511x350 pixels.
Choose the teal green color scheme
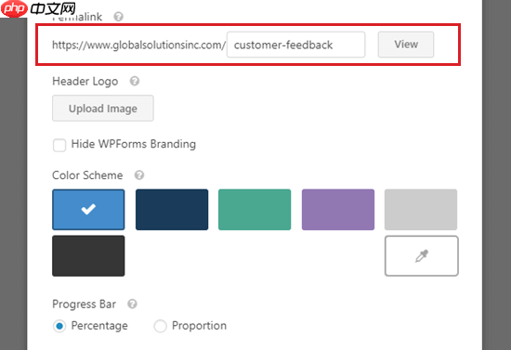pyautogui.click(x=255, y=210)
